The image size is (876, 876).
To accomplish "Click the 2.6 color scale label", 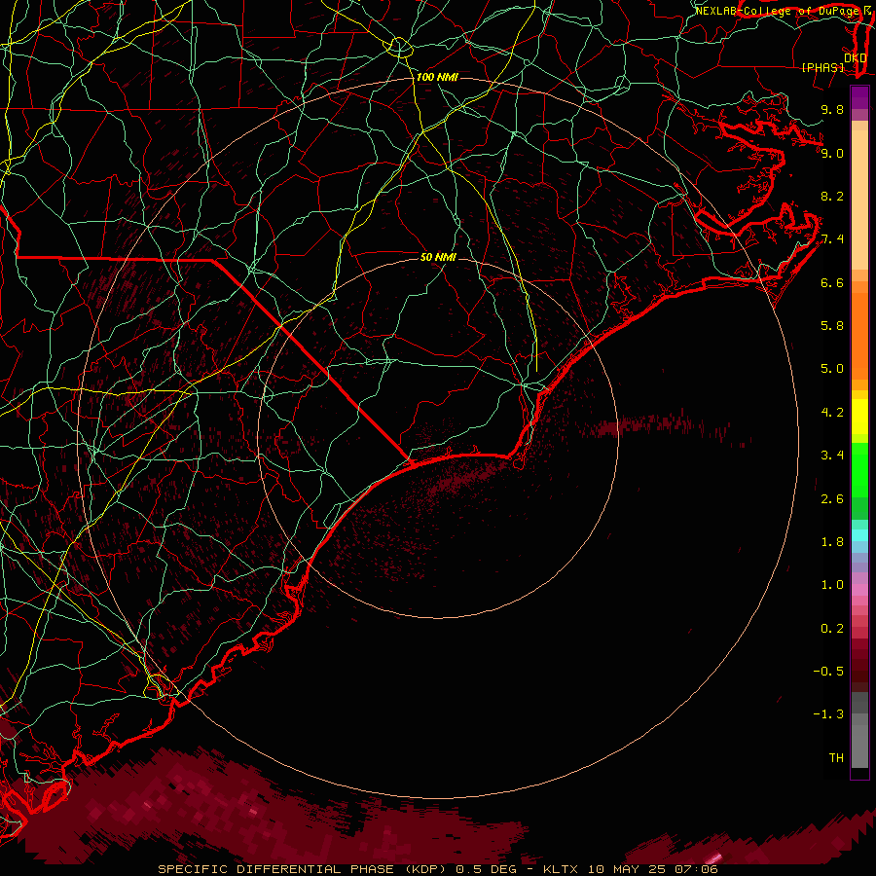I will (832, 499).
